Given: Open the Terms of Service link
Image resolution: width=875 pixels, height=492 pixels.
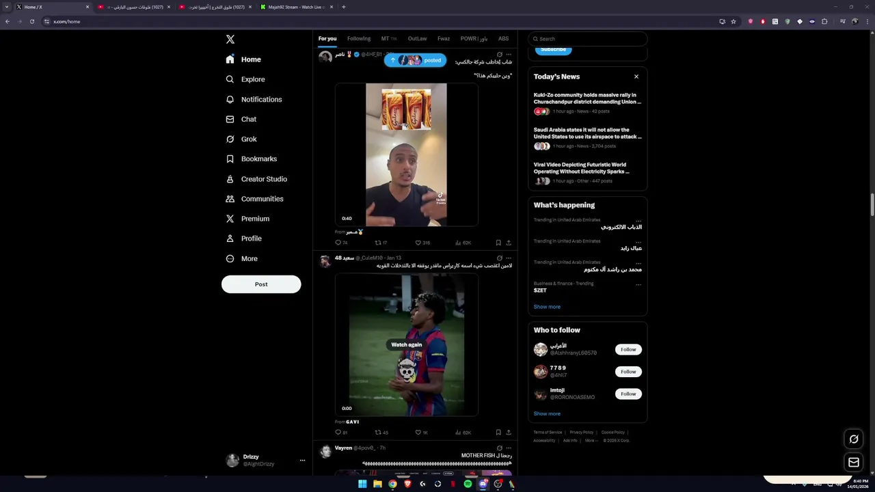Looking at the screenshot, I should coord(548,433).
